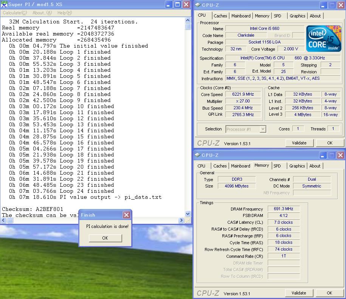Click the Core Voltage value 2.000 V
Screen dimensions: 346x299
[291, 49]
